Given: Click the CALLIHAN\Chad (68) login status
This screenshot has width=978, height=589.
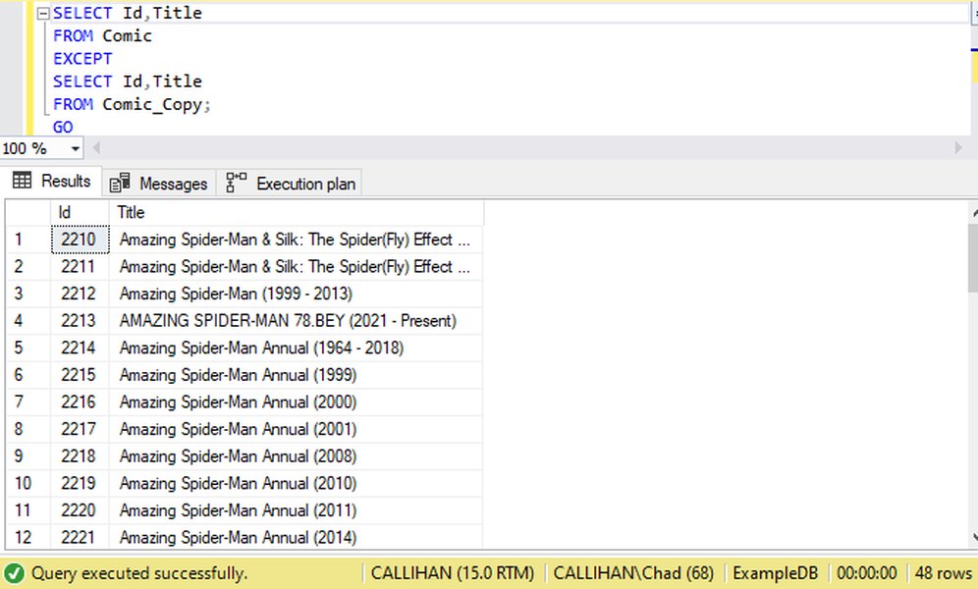Looking at the screenshot, I should click(633, 572).
